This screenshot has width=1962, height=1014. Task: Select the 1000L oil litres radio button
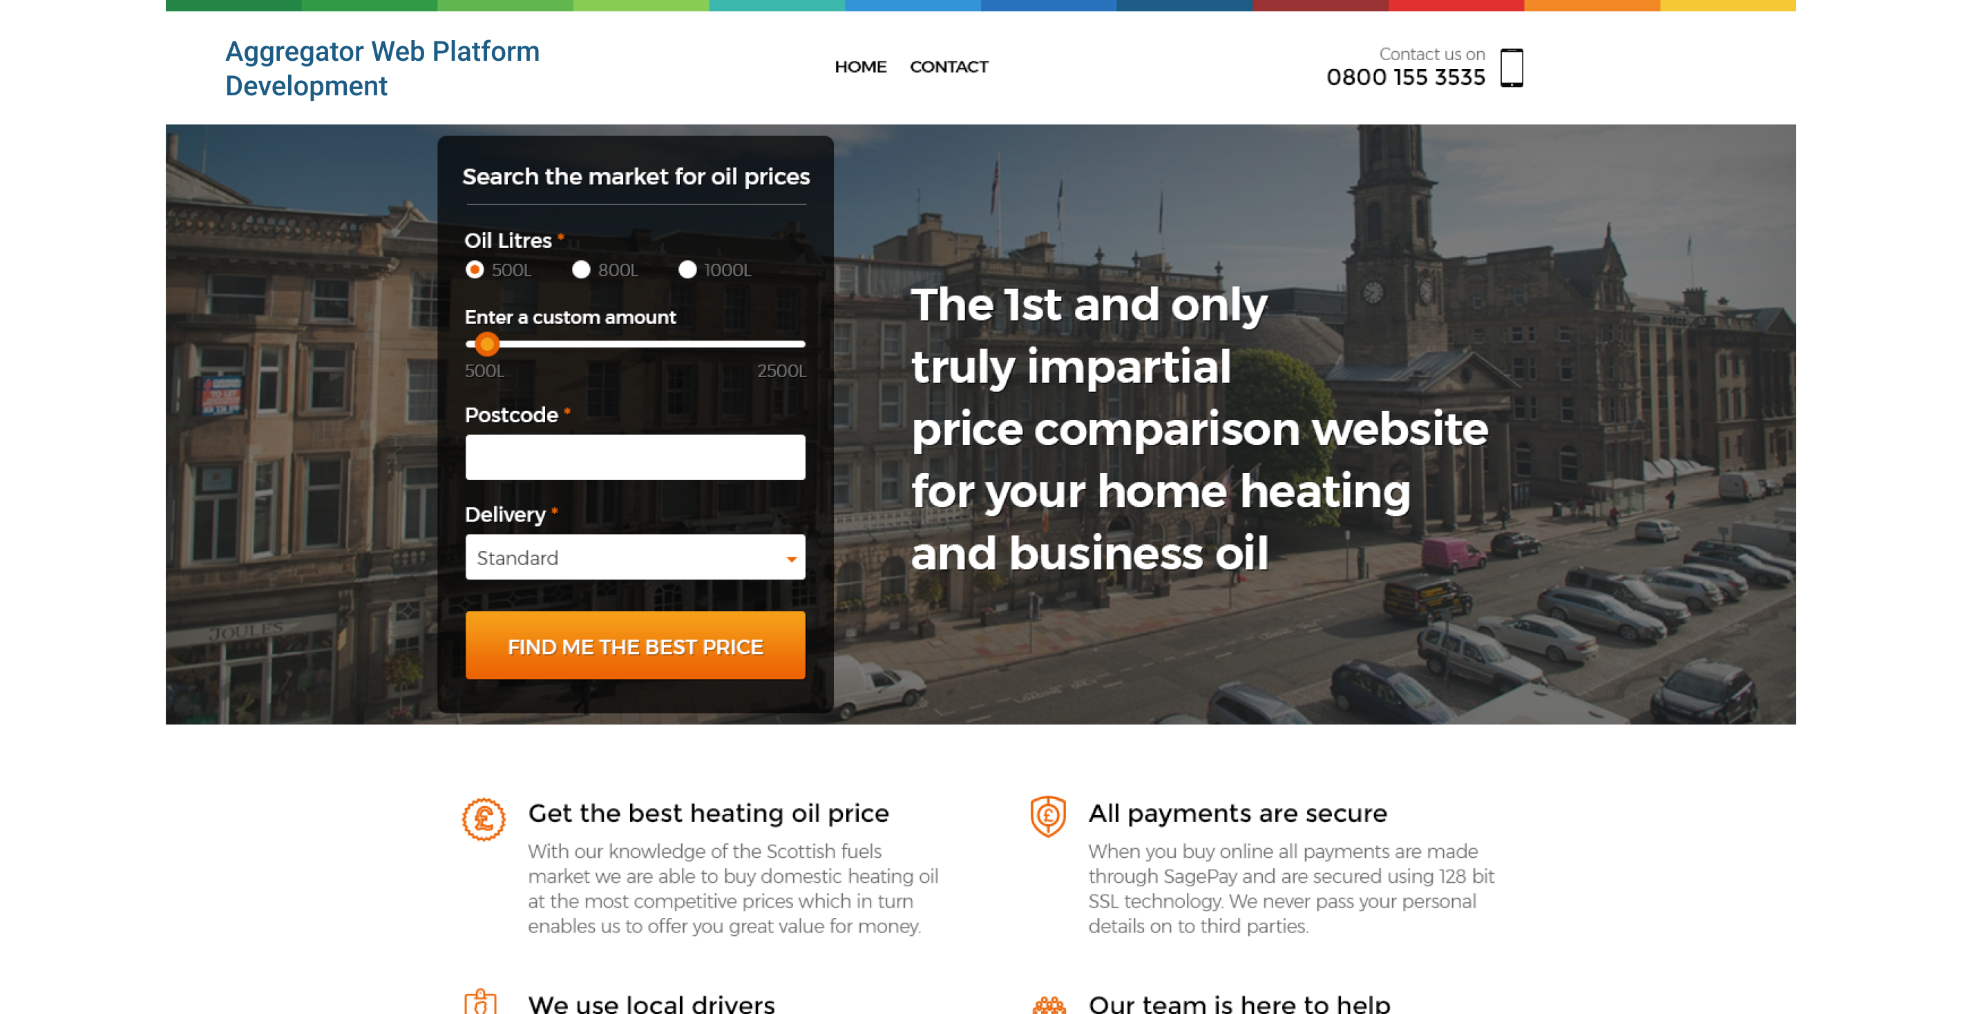(687, 269)
